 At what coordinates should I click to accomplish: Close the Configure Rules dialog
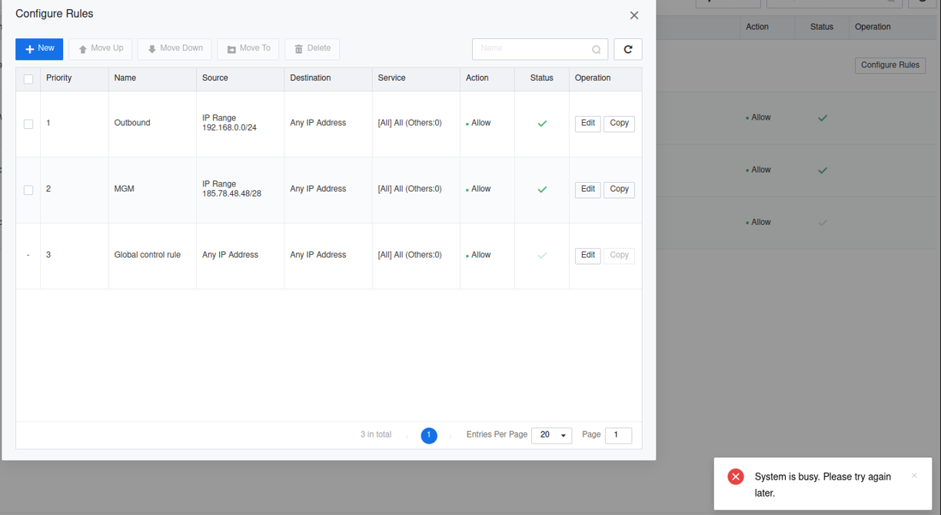coord(633,15)
